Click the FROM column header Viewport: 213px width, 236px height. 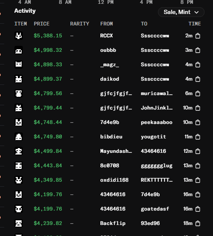click(x=107, y=24)
